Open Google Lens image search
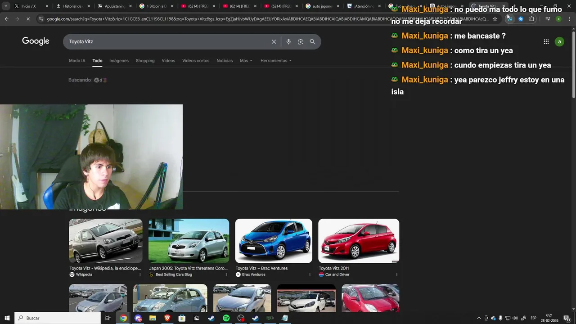Screen dimensions: 576x324 click(x=300, y=41)
